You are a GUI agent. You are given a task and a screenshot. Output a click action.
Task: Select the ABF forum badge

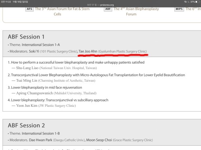pyautogui.click(x=108, y=9)
